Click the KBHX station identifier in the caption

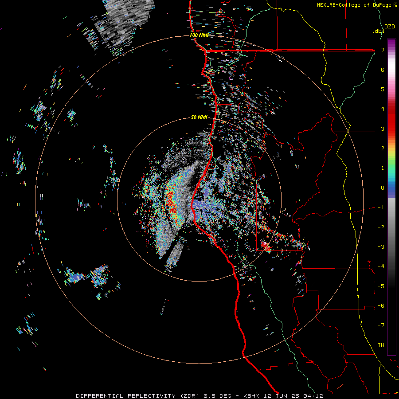[x=251, y=396]
